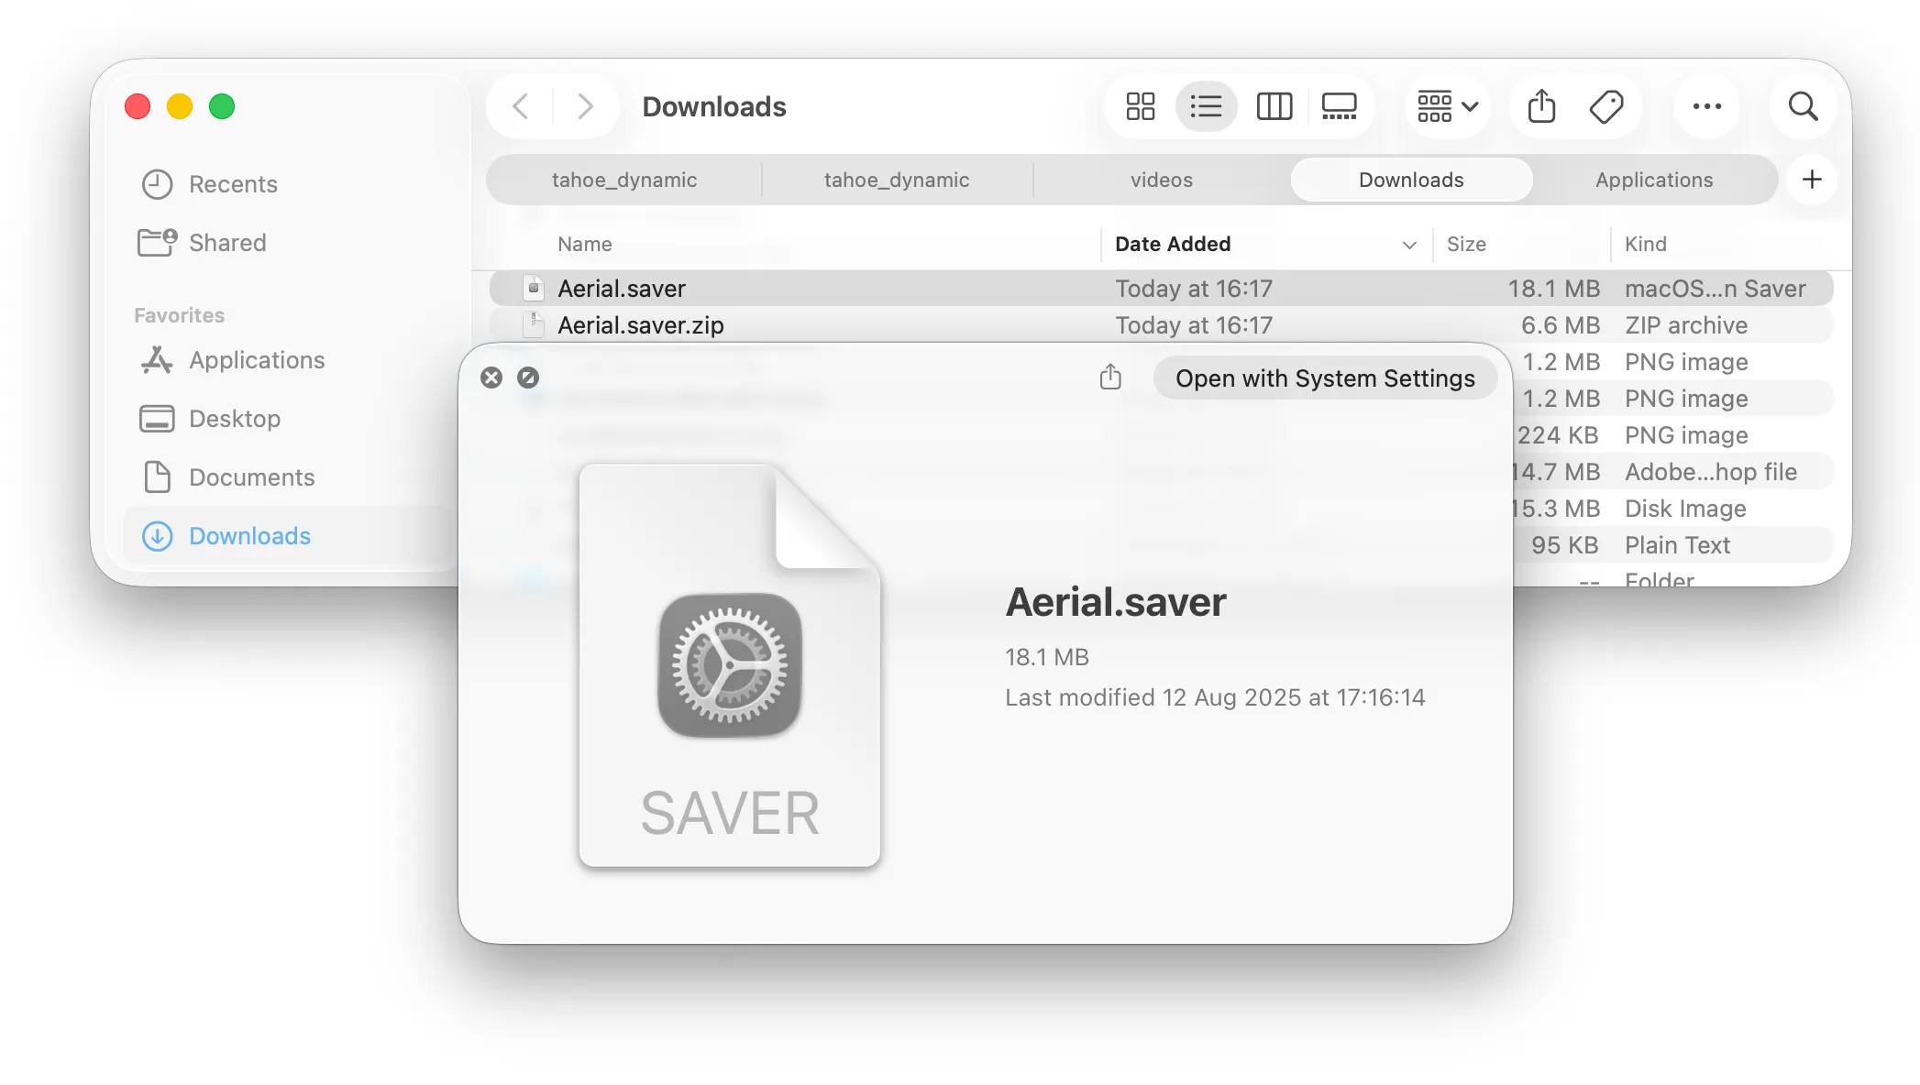1920x1085 pixels.
Task: Switch to icon grid view
Action: (x=1141, y=106)
